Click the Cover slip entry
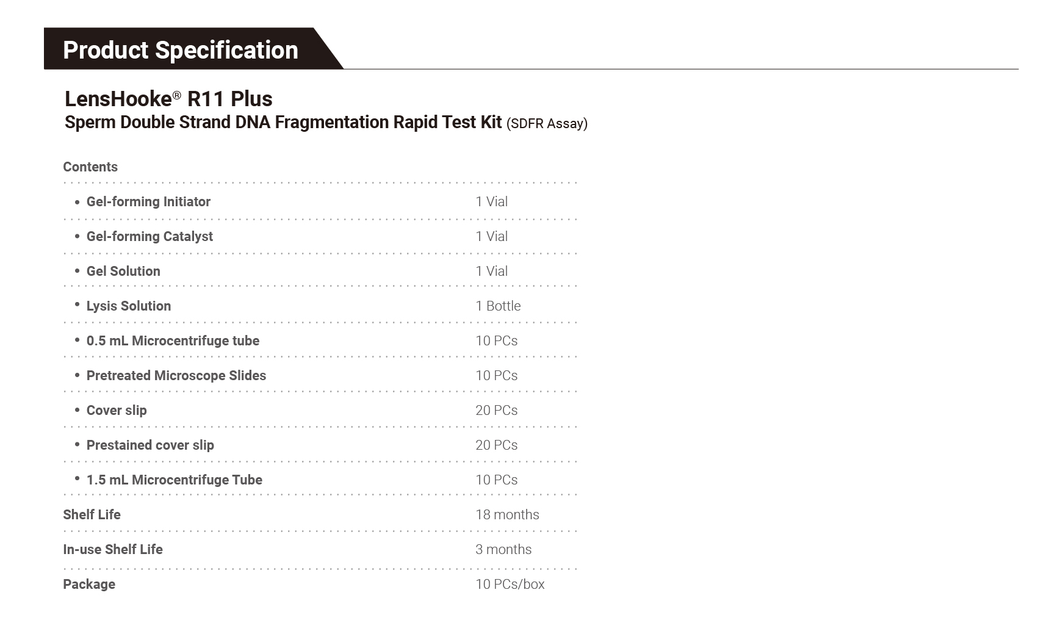This screenshot has height=623, width=1063. (117, 410)
